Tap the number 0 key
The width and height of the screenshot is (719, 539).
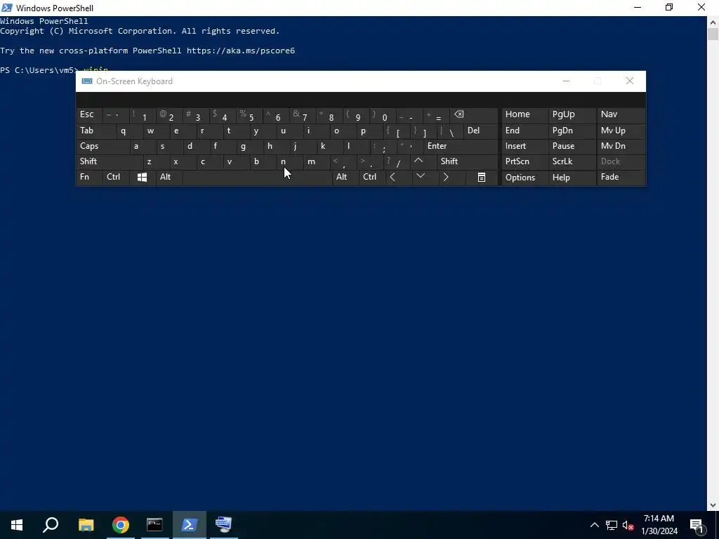383,114
